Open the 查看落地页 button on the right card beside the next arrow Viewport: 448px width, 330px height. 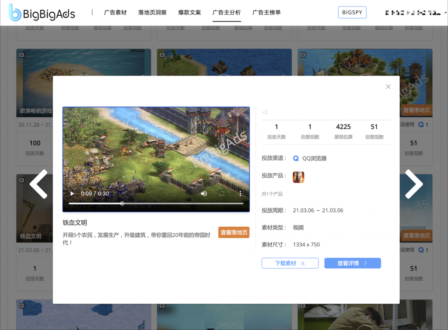(x=416, y=236)
